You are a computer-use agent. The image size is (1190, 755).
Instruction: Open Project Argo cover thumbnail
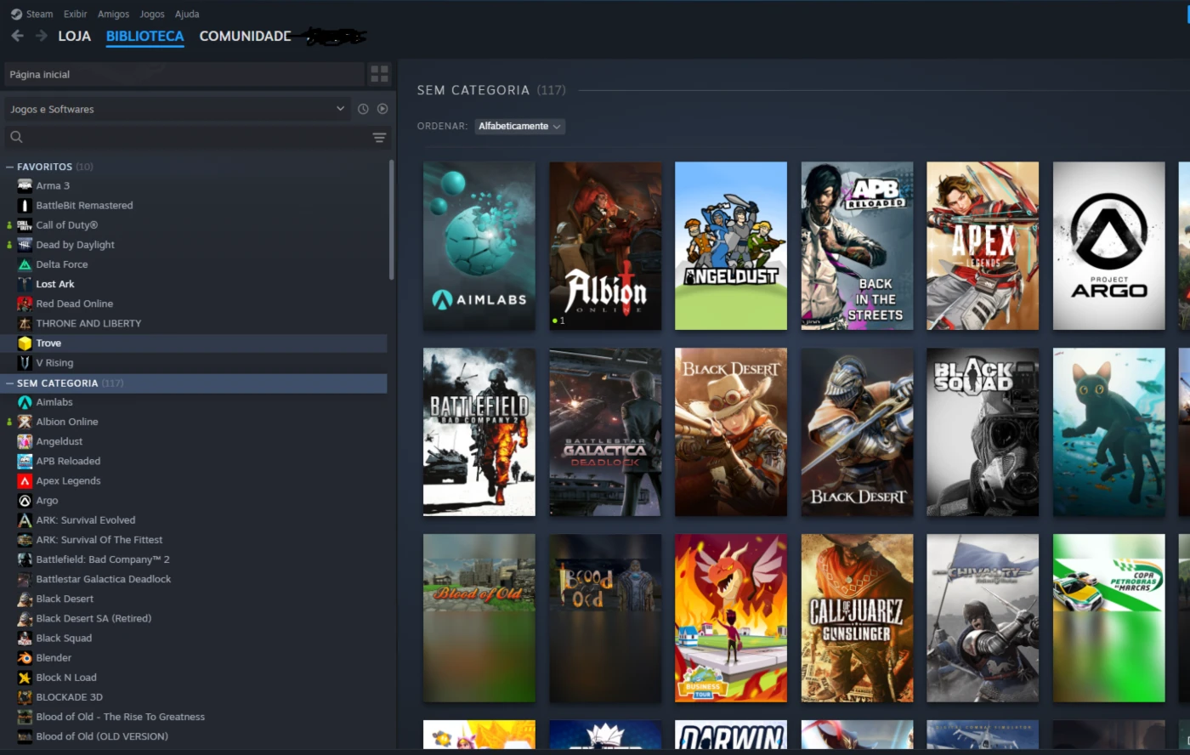[1108, 246]
